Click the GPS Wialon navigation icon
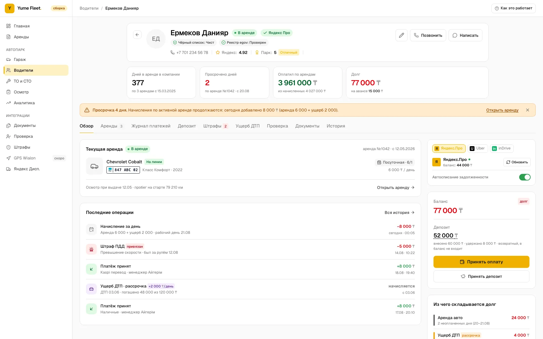 coord(8,158)
